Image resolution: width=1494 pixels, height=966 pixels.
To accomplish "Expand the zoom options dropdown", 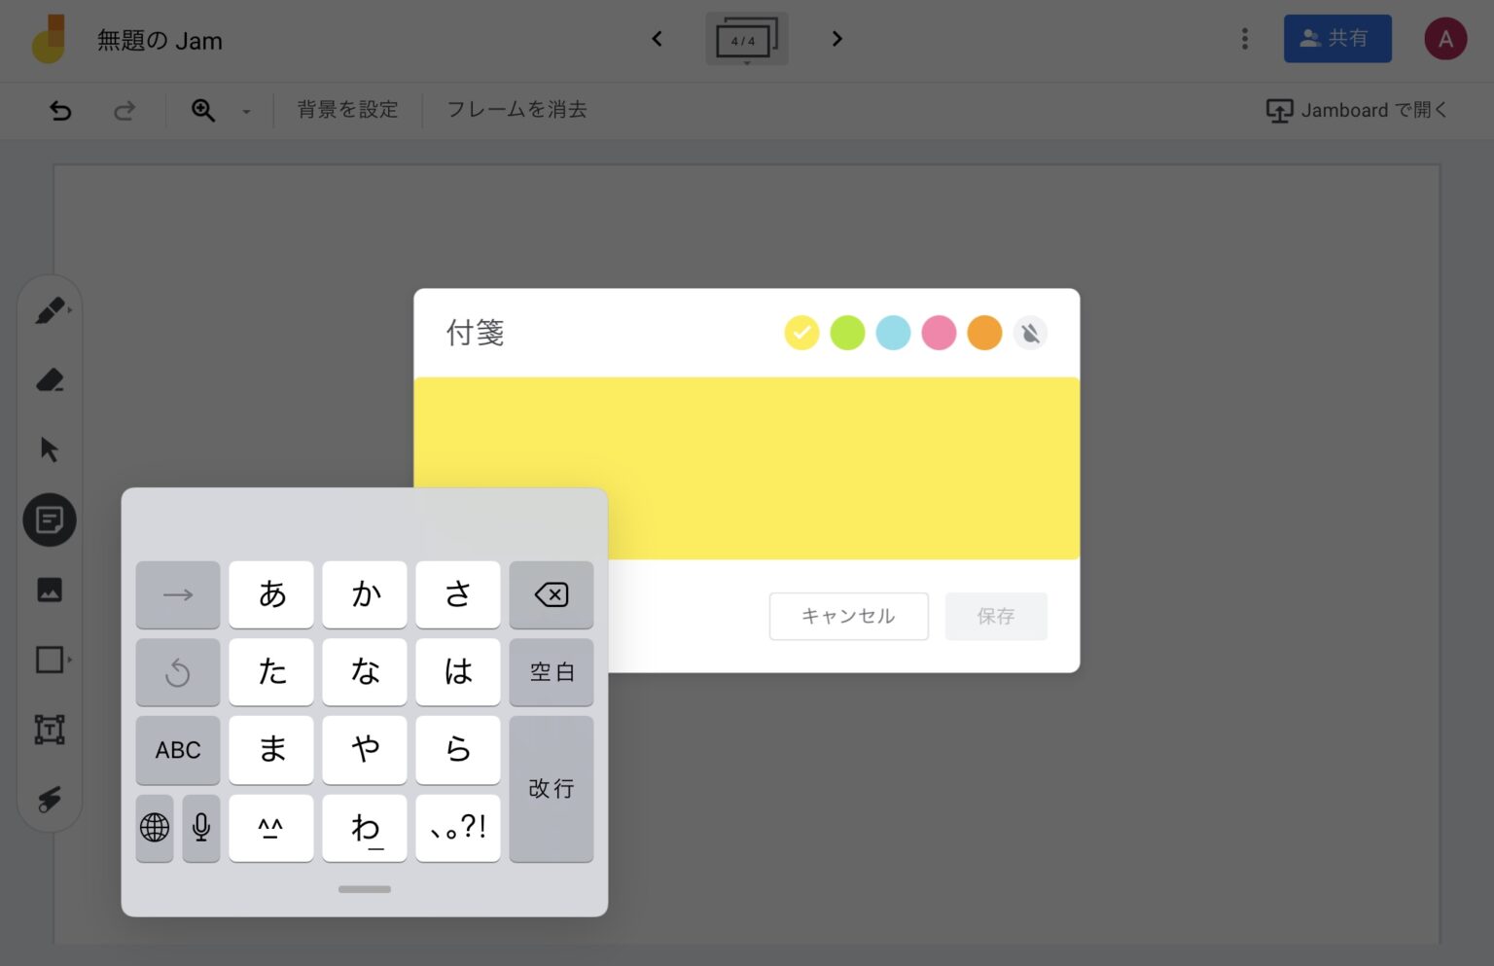I will (x=246, y=111).
